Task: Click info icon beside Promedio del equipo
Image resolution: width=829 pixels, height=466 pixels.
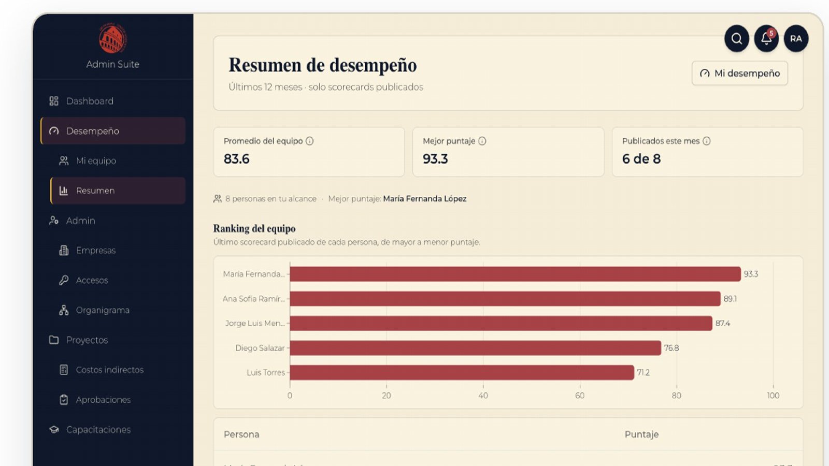Action: [310, 141]
